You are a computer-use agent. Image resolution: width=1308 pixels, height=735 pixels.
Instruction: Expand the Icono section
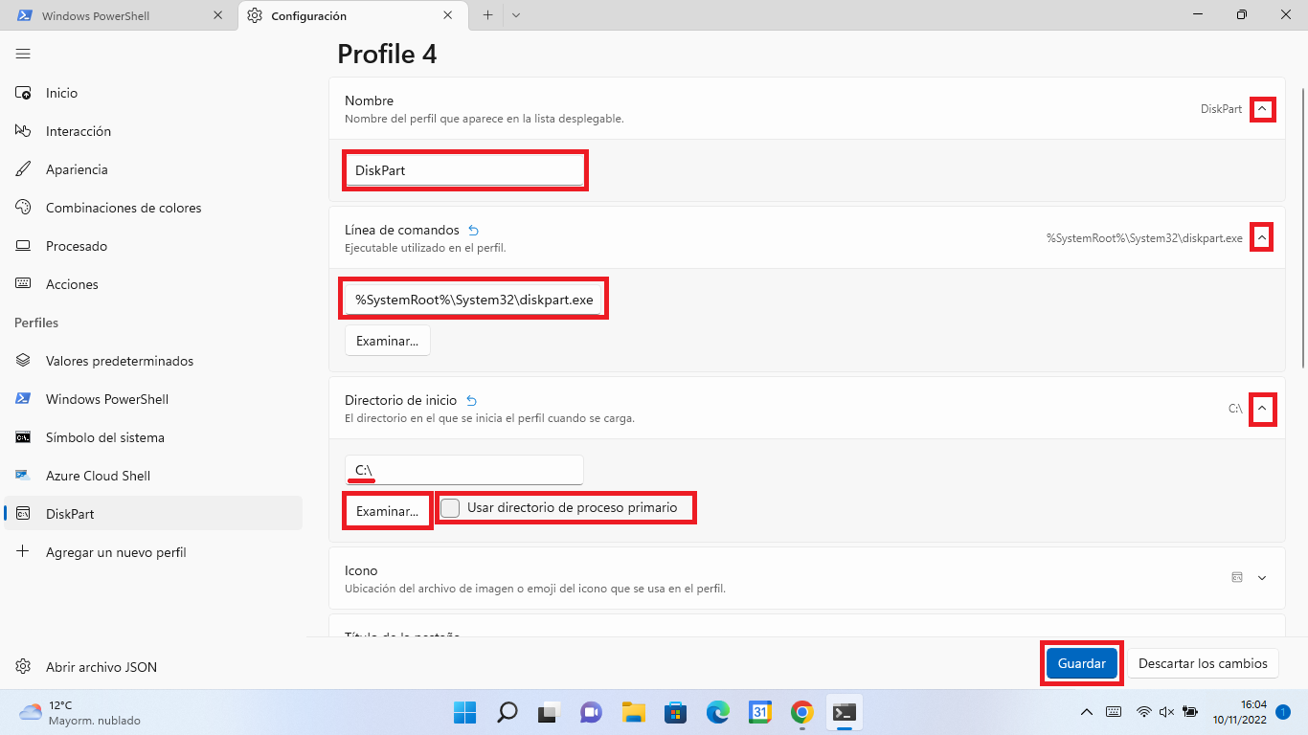tap(1262, 577)
